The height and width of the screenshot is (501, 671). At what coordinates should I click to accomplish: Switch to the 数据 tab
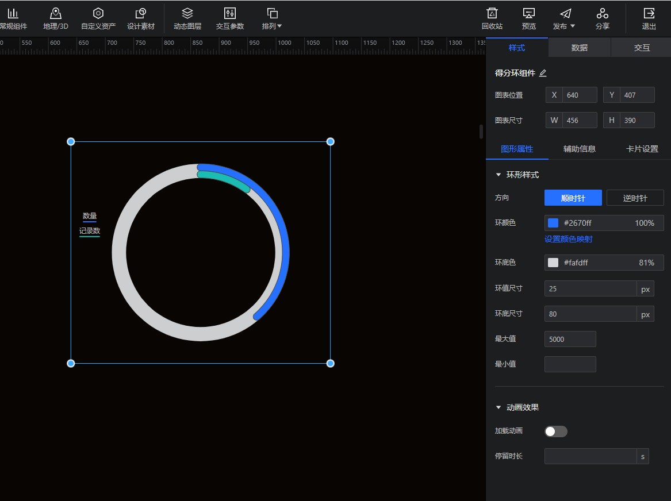coord(579,48)
